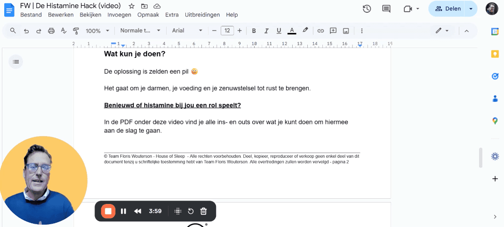This screenshot has height=227, width=504.
Task: Open Google Maps side panel
Action: point(495,121)
